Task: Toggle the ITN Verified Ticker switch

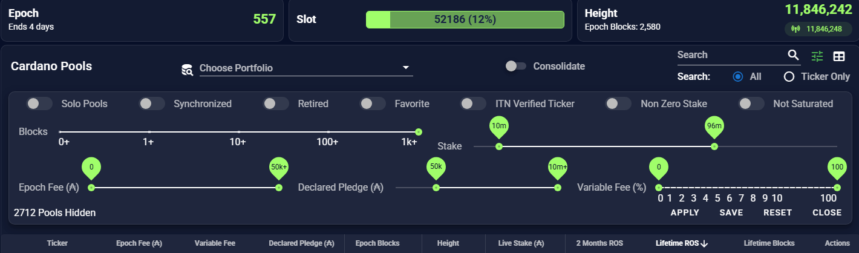Action: pyautogui.click(x=473, y=103)
